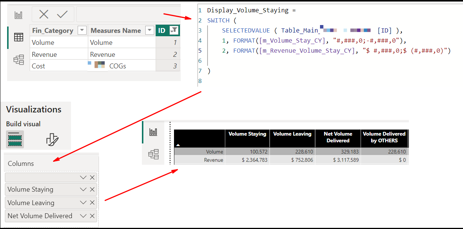Viewport: 463px width, 229px height.
Task: Click the ID cell with value 1
Action: pyautogui.click(x=168, y=43)
